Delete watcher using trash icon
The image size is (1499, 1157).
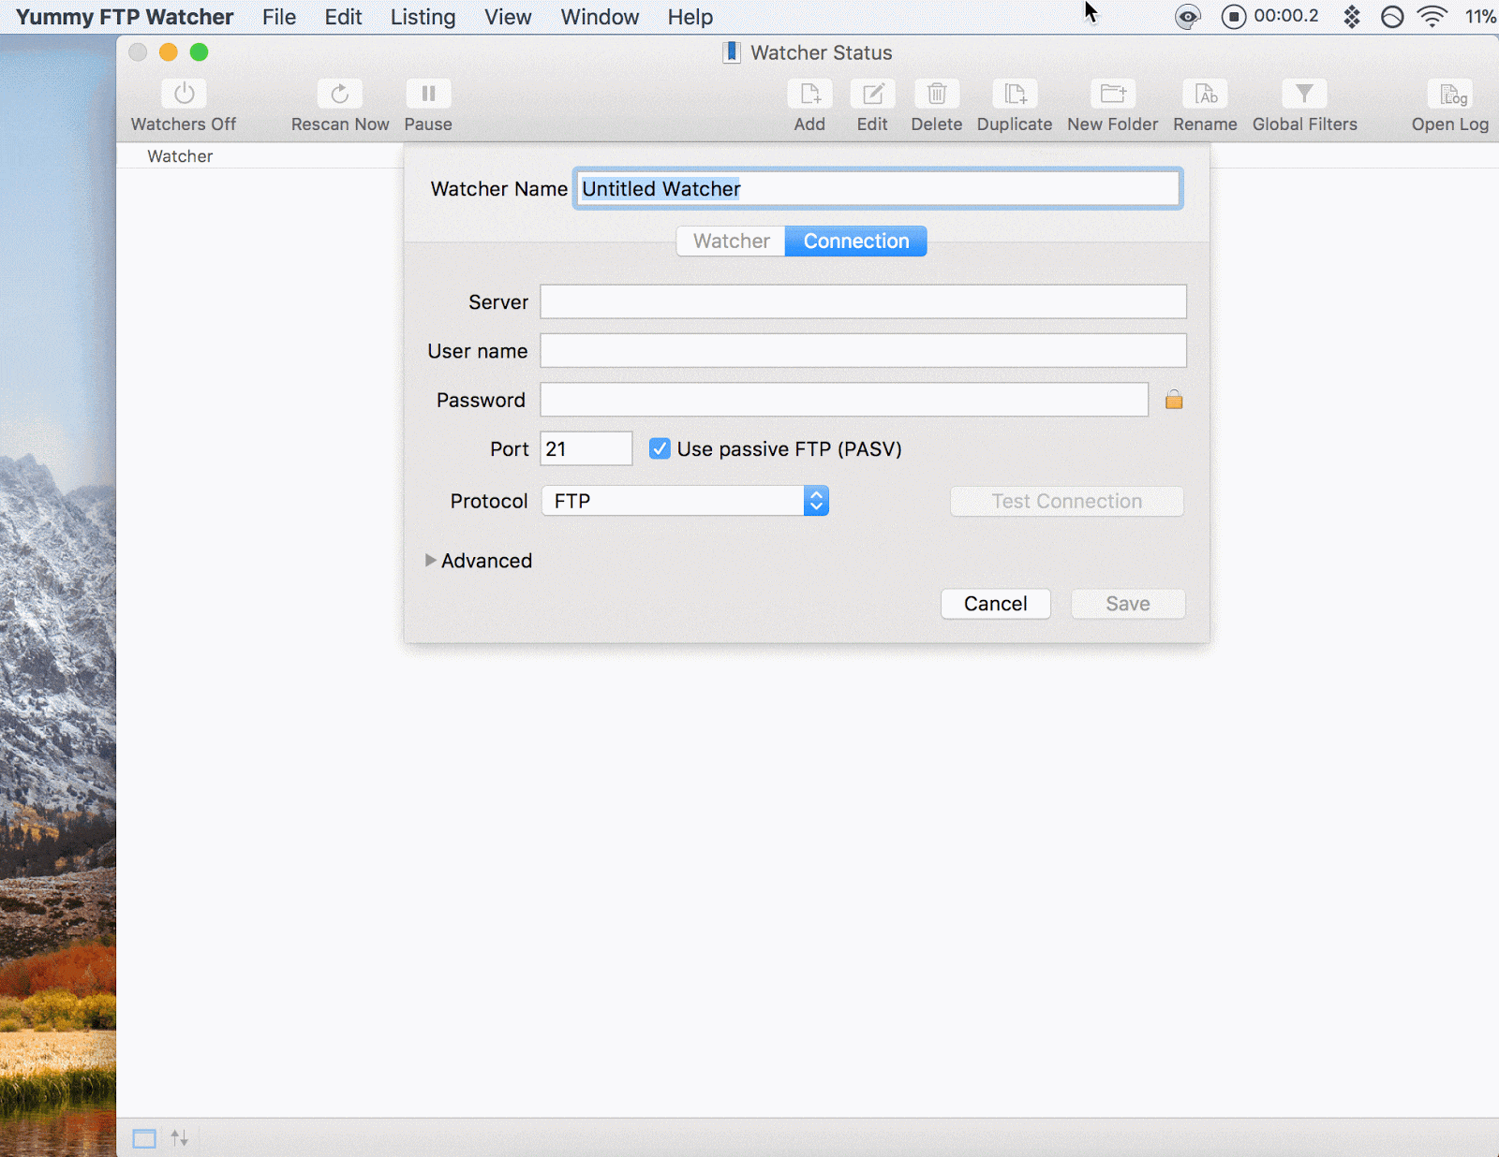point(937,94)
